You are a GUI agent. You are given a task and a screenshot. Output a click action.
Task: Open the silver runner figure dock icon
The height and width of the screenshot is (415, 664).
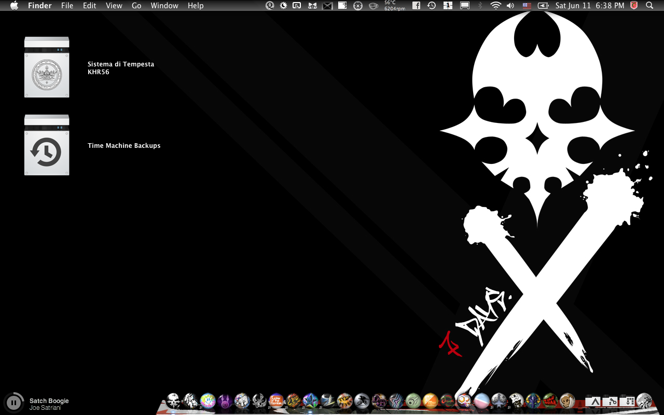tap(362, 400)
